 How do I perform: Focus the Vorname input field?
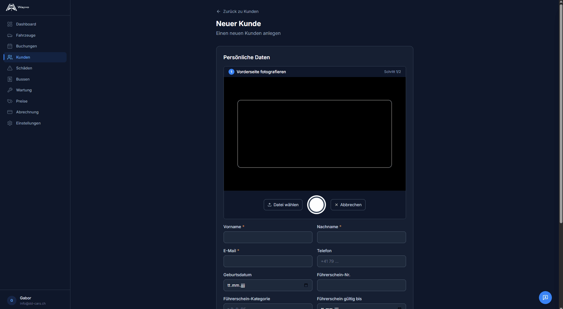[268, 237]
